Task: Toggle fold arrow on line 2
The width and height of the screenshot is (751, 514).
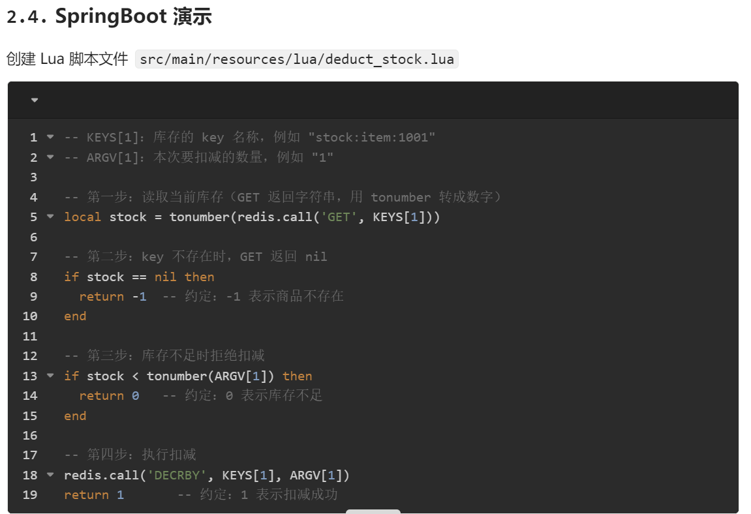Action: coord(50,157)
